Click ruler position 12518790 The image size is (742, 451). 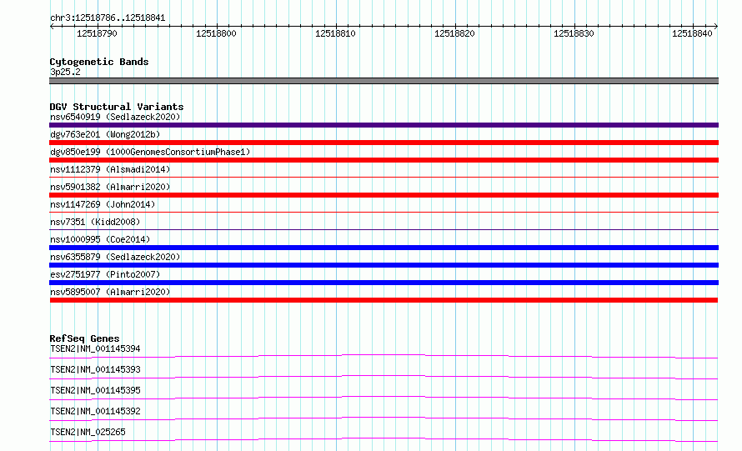pos(97,33)
